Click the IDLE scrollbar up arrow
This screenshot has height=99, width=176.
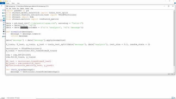[x=174, y=10]
